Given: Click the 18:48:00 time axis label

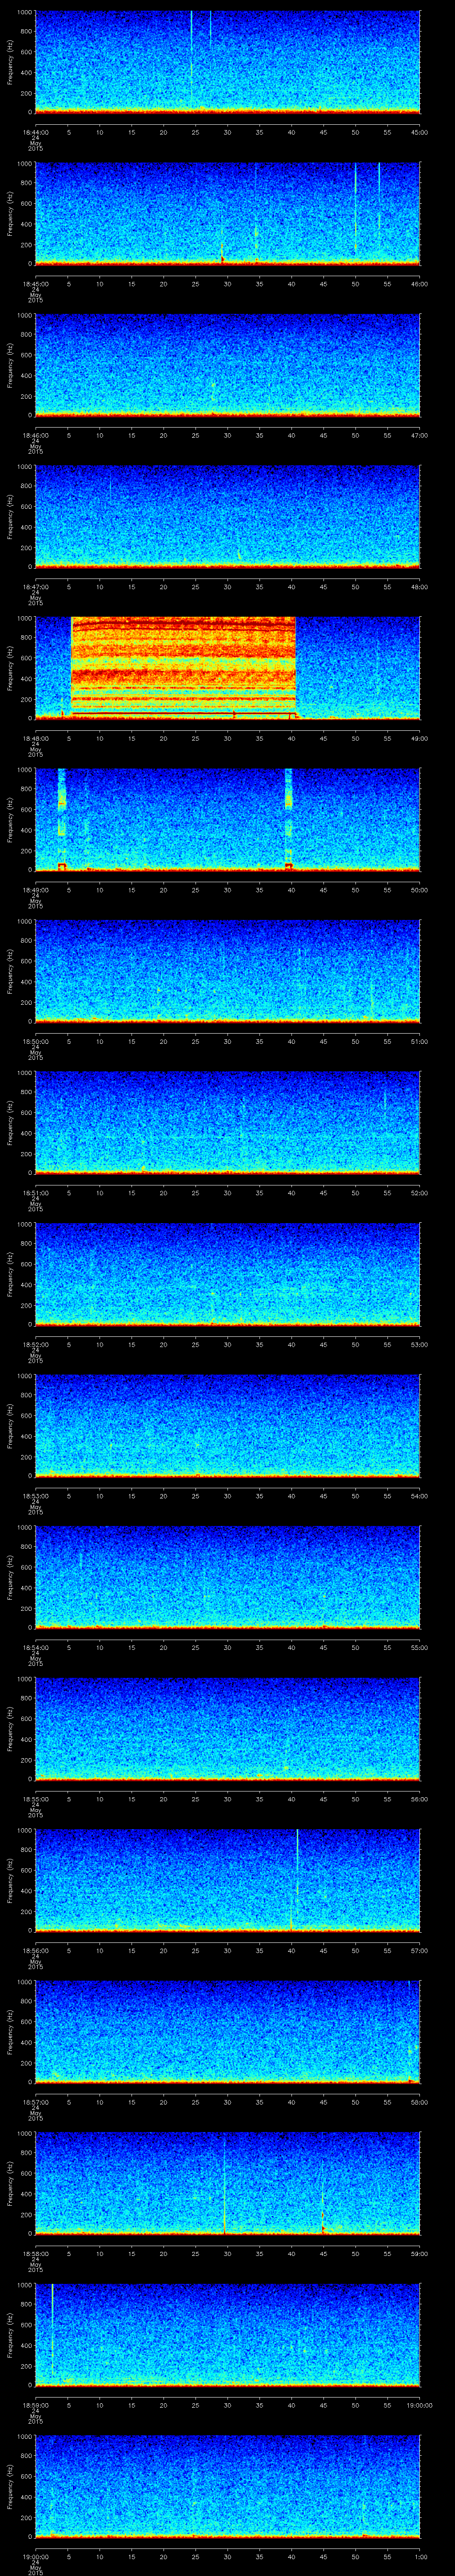Looking at the screenshot, I should point(35,738).
